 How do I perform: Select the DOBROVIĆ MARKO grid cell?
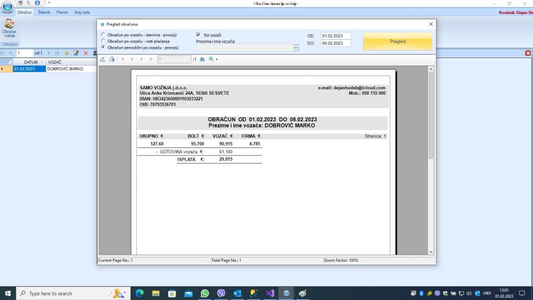(x=71, y=68)
